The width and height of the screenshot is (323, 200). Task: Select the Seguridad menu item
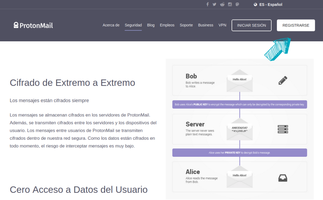coord(133,25)
